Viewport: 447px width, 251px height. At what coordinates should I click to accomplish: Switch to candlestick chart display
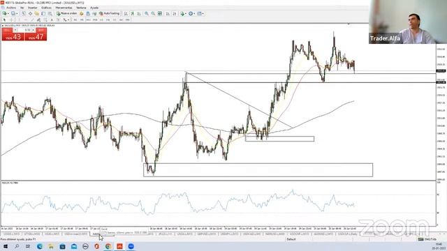[133, 13]
